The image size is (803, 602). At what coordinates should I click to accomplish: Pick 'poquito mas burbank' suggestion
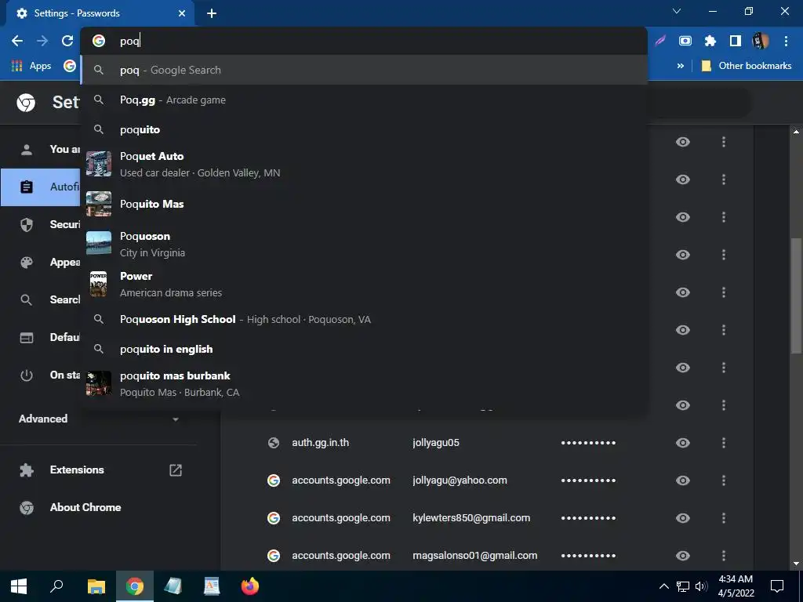click(364, 384)
